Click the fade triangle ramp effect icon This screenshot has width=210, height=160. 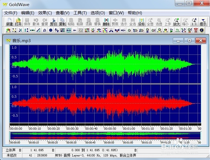coord(38,30)
